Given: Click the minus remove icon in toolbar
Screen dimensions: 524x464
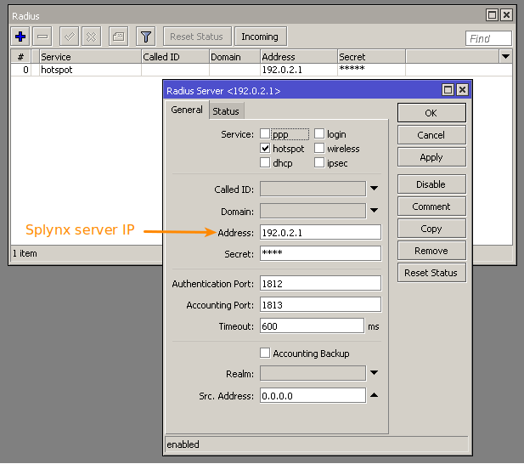Looking at the screenshot, I should pos(43,37).
